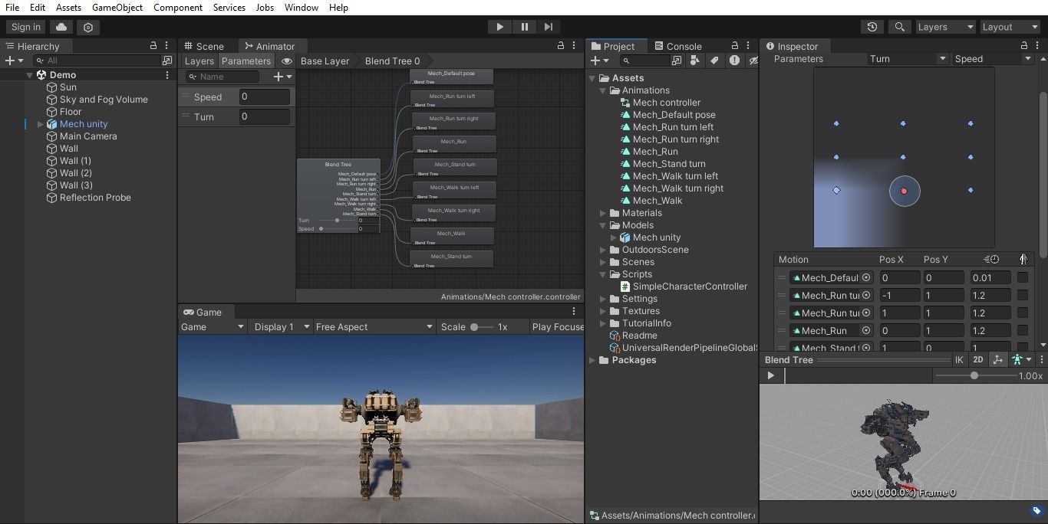Toggle 2D mode in the preview

click(x=977, y=359)
